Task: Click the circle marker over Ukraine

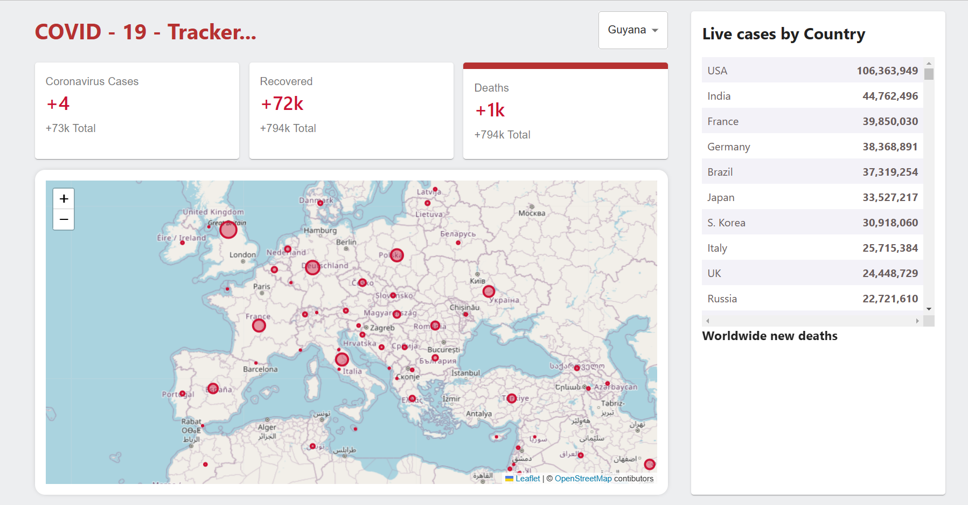Action: pos(489,292)
